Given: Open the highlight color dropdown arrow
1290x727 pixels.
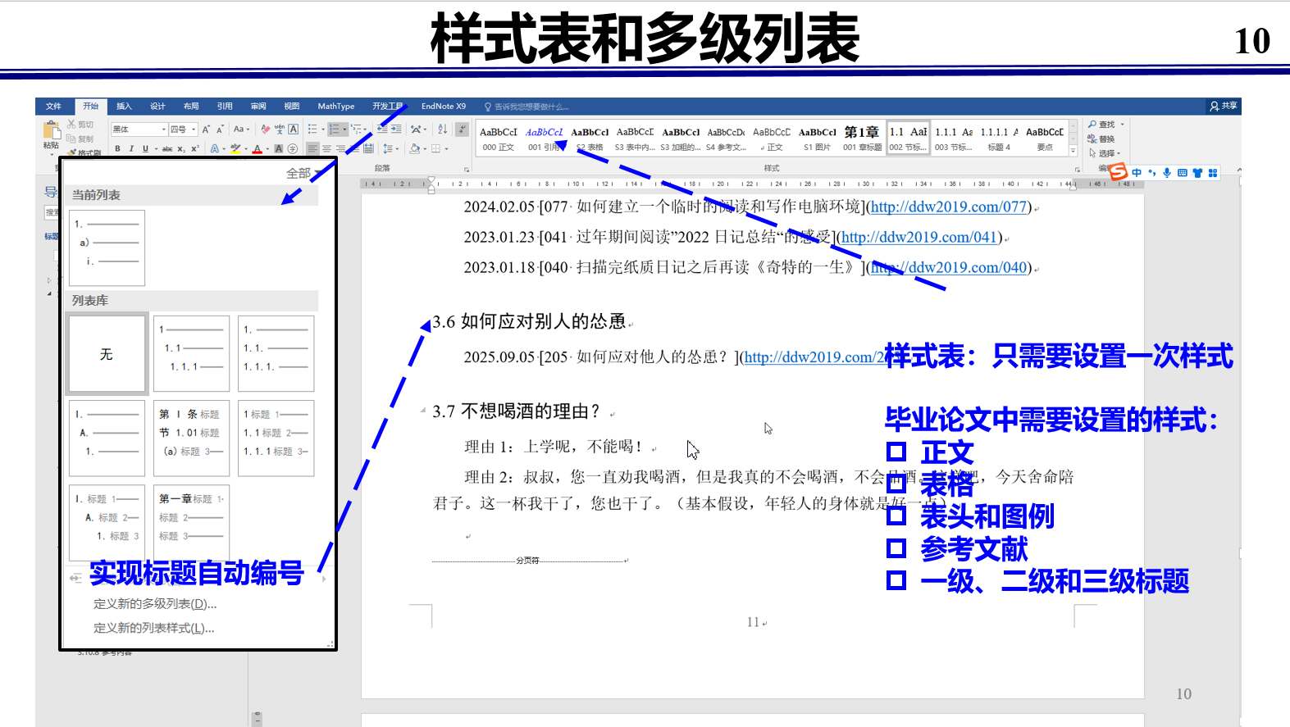Looking at the screenshot, I should [245, 149].
